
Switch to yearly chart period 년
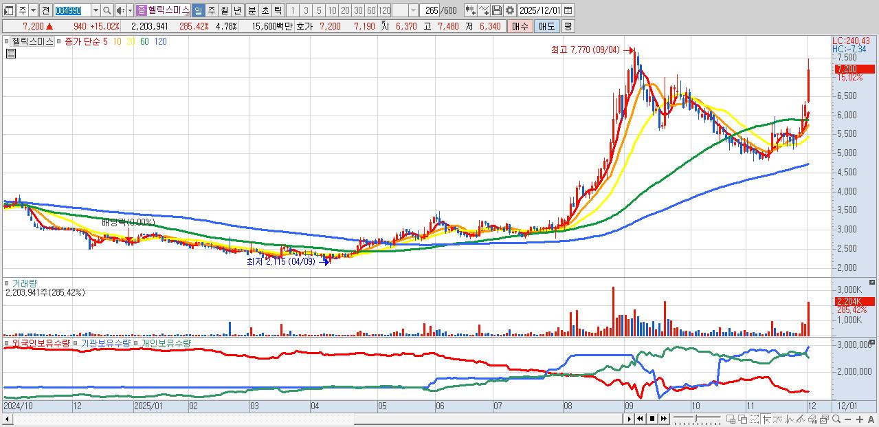click(x=237, y=10)
